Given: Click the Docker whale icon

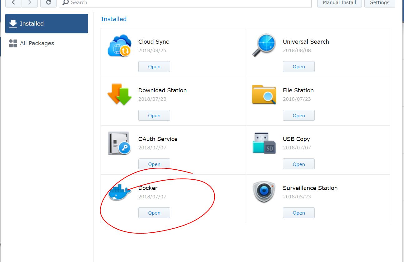Looking at the screenshot, I should pyautogui.click(x=119, y=192).
